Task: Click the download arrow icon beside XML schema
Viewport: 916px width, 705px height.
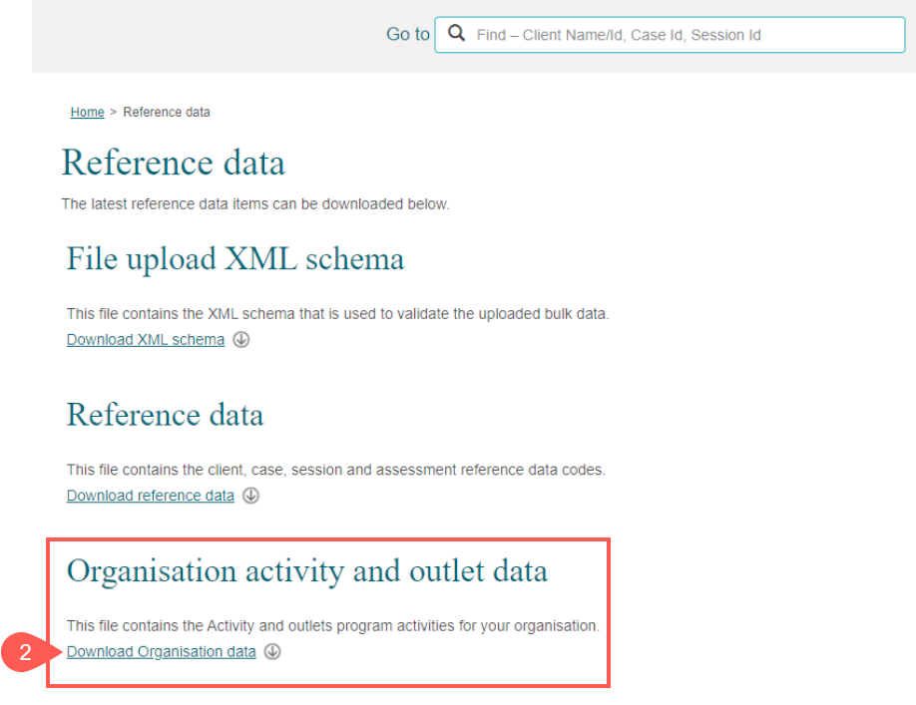Action: pyautogui.click(x=240, y=340)
